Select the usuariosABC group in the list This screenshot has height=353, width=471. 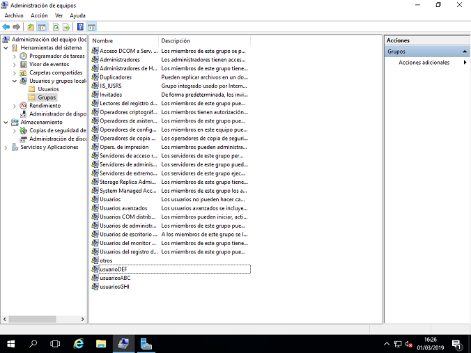[x=115, y=278]
